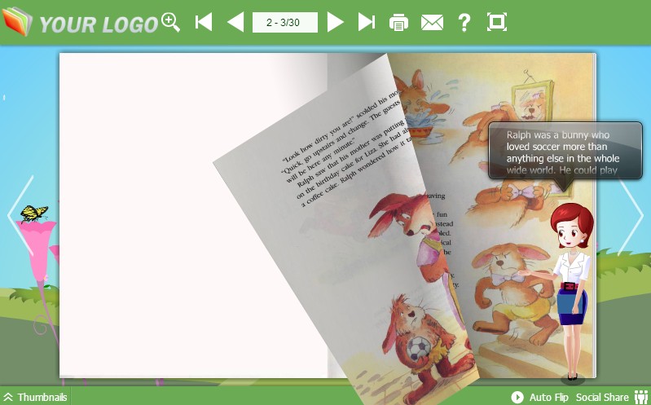Screen dimensions: 651x405
Task: Flip back using the left side arrow
Action: click(x=20, y=215)
